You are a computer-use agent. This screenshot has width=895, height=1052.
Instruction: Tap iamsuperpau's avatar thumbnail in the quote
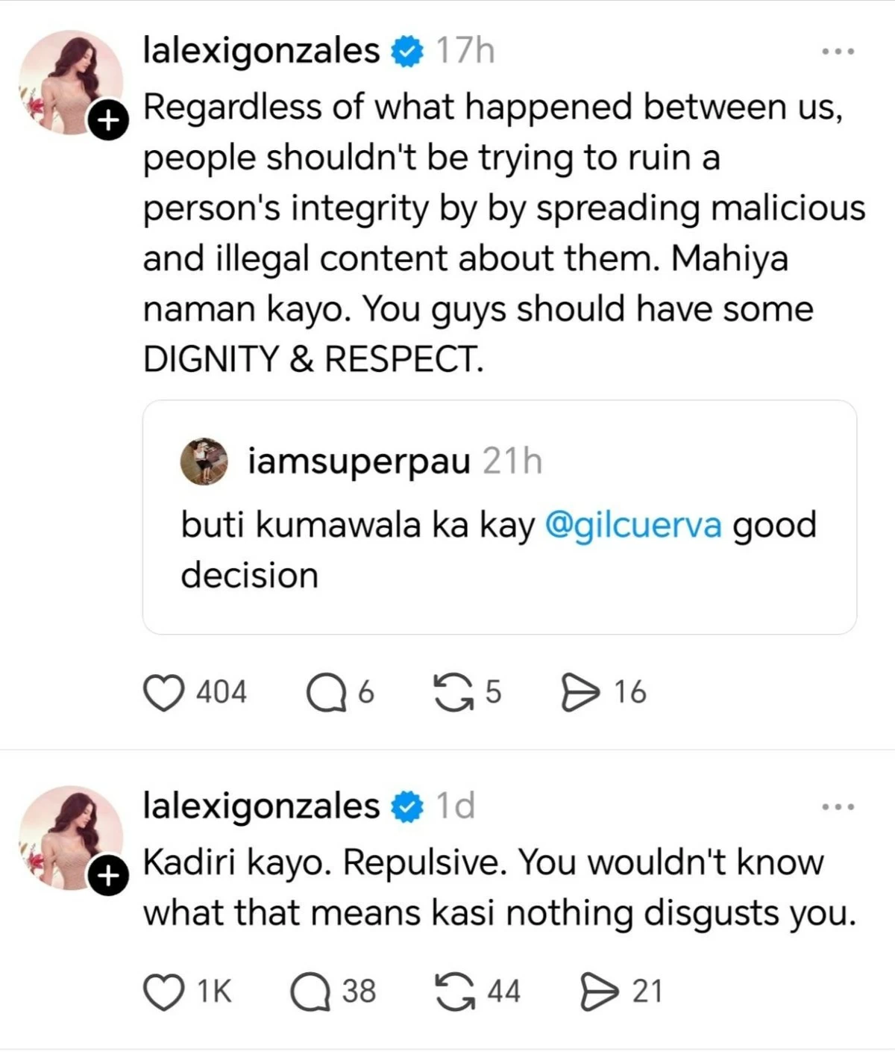pyautogui.click(x=201, y=461)
